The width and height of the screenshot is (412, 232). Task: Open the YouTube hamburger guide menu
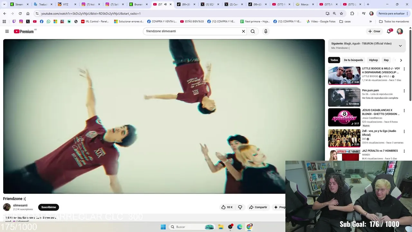coord(7,31)
